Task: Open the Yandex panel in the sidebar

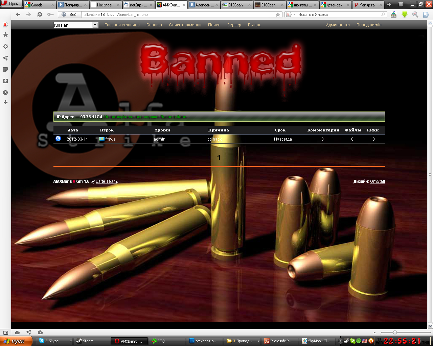Action: pyautogui.click(x=5, y=25)
